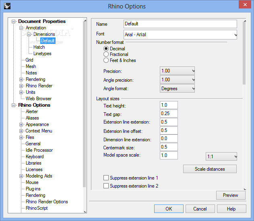Expand the Appearance tree node
The image size is (254, 221).
pyautogui.click(x=21, y=125)
